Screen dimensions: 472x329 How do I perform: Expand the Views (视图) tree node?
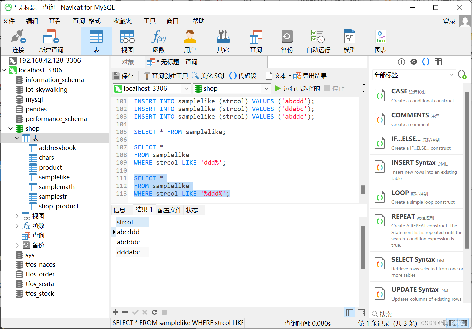tap(17, 216)
